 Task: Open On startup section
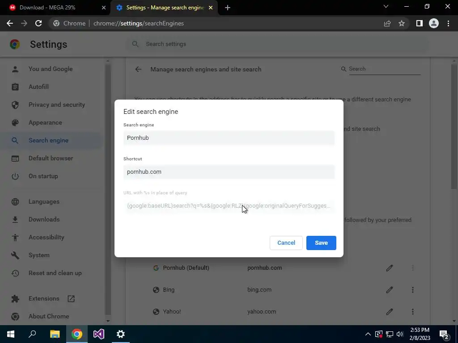(43, 176)
